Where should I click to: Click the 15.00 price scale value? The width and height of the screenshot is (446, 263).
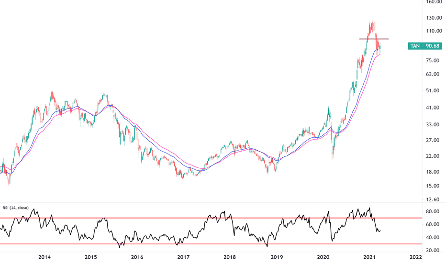pos(433,186)
